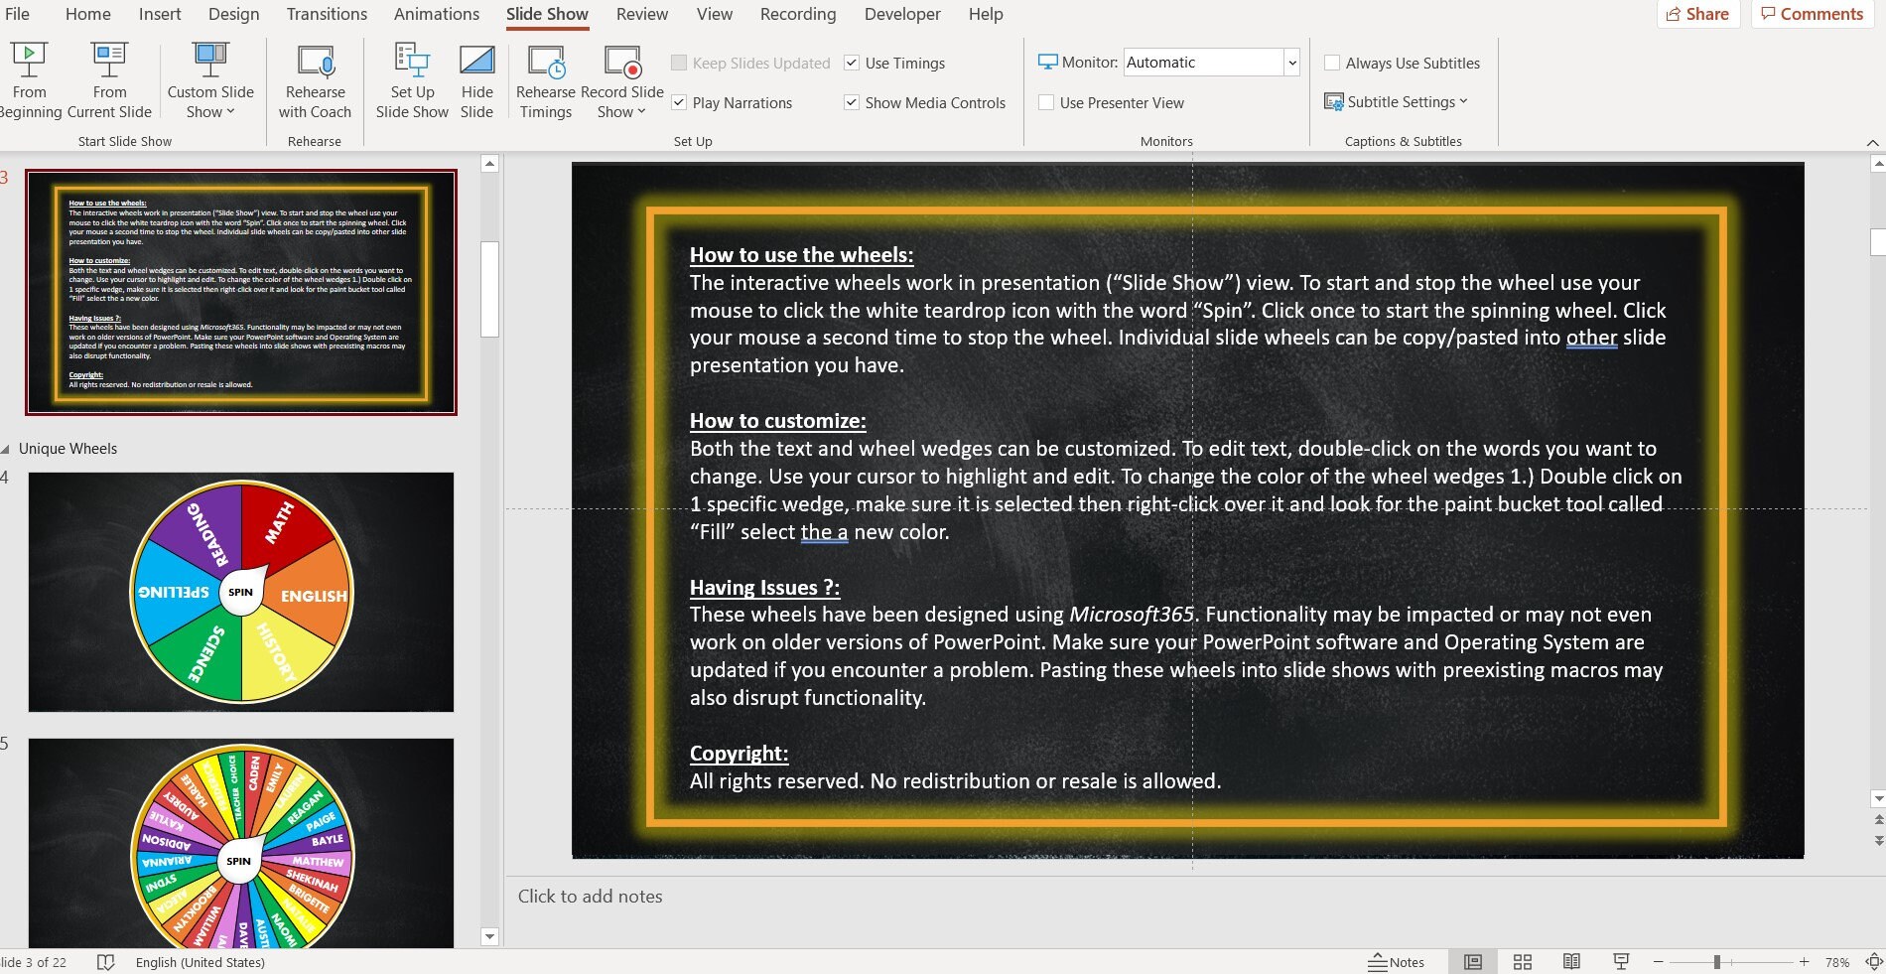Switch to Slide Sorter view
Viewport: 1886px width, 974px height.
coord(1523,962)
